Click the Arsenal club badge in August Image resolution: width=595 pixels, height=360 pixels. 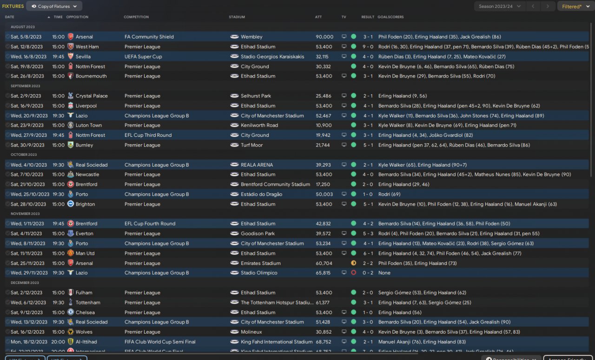(70, 37)
